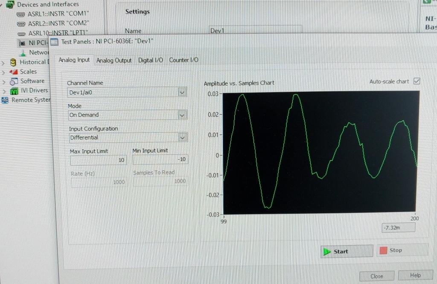Click the Max Input Limit field
The image size is (437, 284).
pyautogui.click(x=99, y=160)
